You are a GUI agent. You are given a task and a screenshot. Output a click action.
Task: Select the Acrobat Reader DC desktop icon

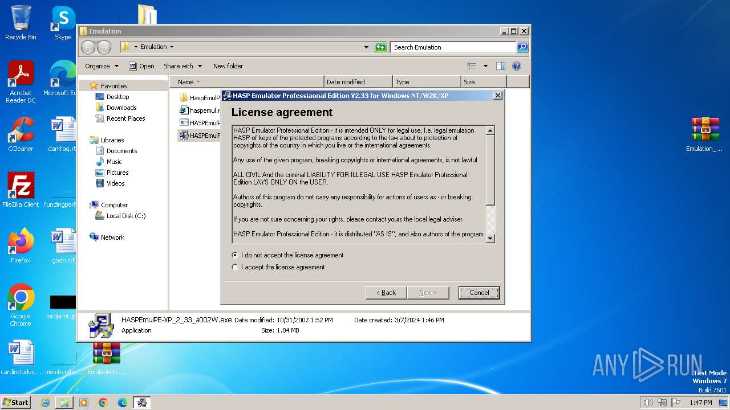click(x=21, y=82)
